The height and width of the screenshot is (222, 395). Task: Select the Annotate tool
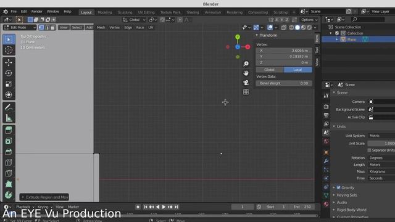[x=9, y=107]
